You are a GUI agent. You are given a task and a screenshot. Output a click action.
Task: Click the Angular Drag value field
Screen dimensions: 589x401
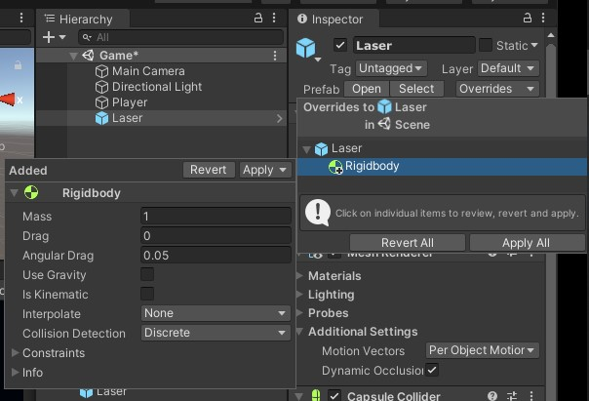pos(216,256)
